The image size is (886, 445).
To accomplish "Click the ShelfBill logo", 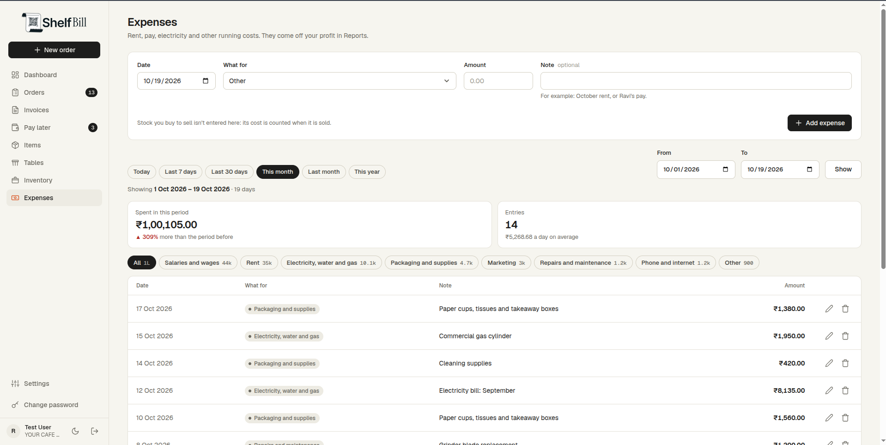I will coord(55,22).
